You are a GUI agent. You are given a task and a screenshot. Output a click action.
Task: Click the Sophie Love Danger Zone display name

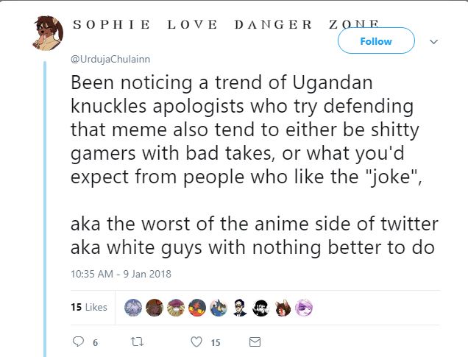click(226, 24)
